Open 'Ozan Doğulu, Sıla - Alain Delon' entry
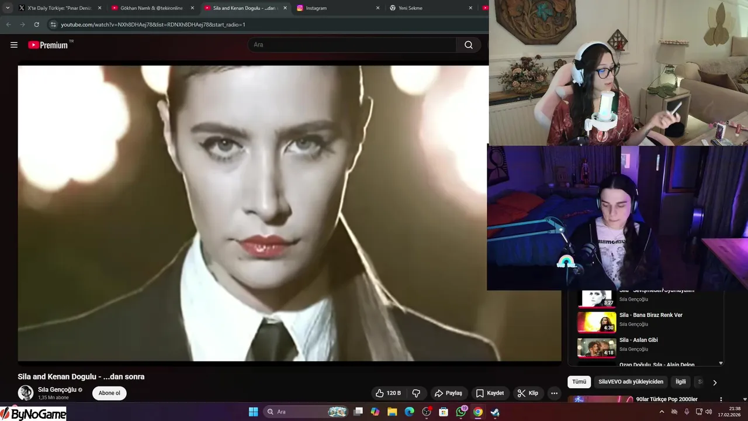This screenshot has width=748, height=421. point(657,364)
